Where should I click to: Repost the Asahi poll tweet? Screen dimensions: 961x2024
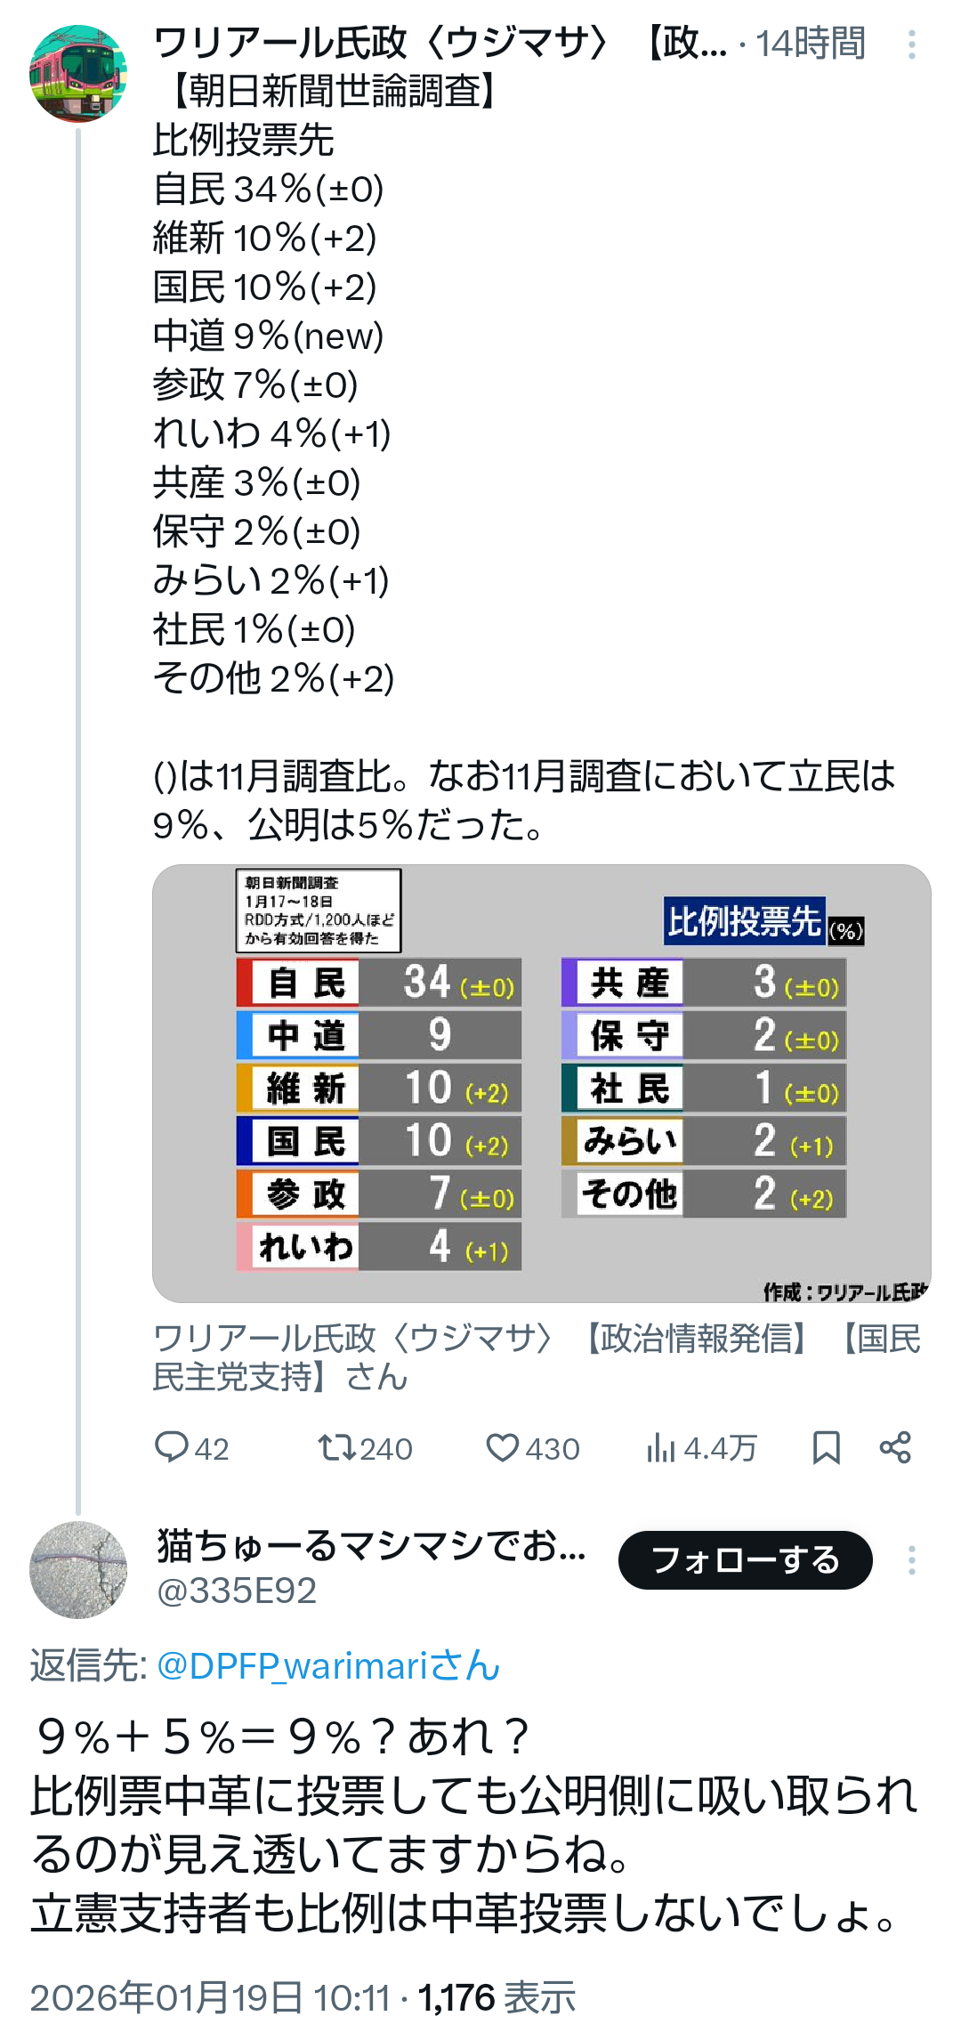(337, 1447)
